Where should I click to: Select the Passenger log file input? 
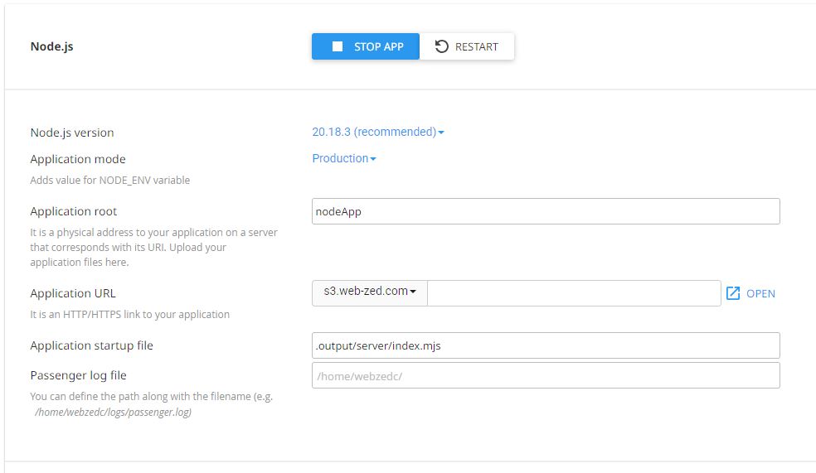pyautogui.click(x=546, y=375)
